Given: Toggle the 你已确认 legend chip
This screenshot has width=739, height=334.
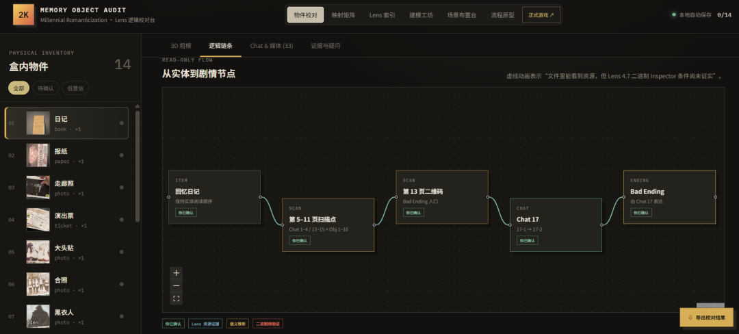Looking at the screenshot, I should point(173,324).
